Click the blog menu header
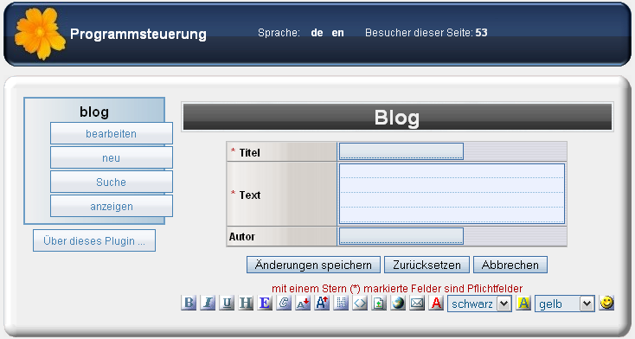The height and width of the screenshot is (339, 635). tap(94, 112)
